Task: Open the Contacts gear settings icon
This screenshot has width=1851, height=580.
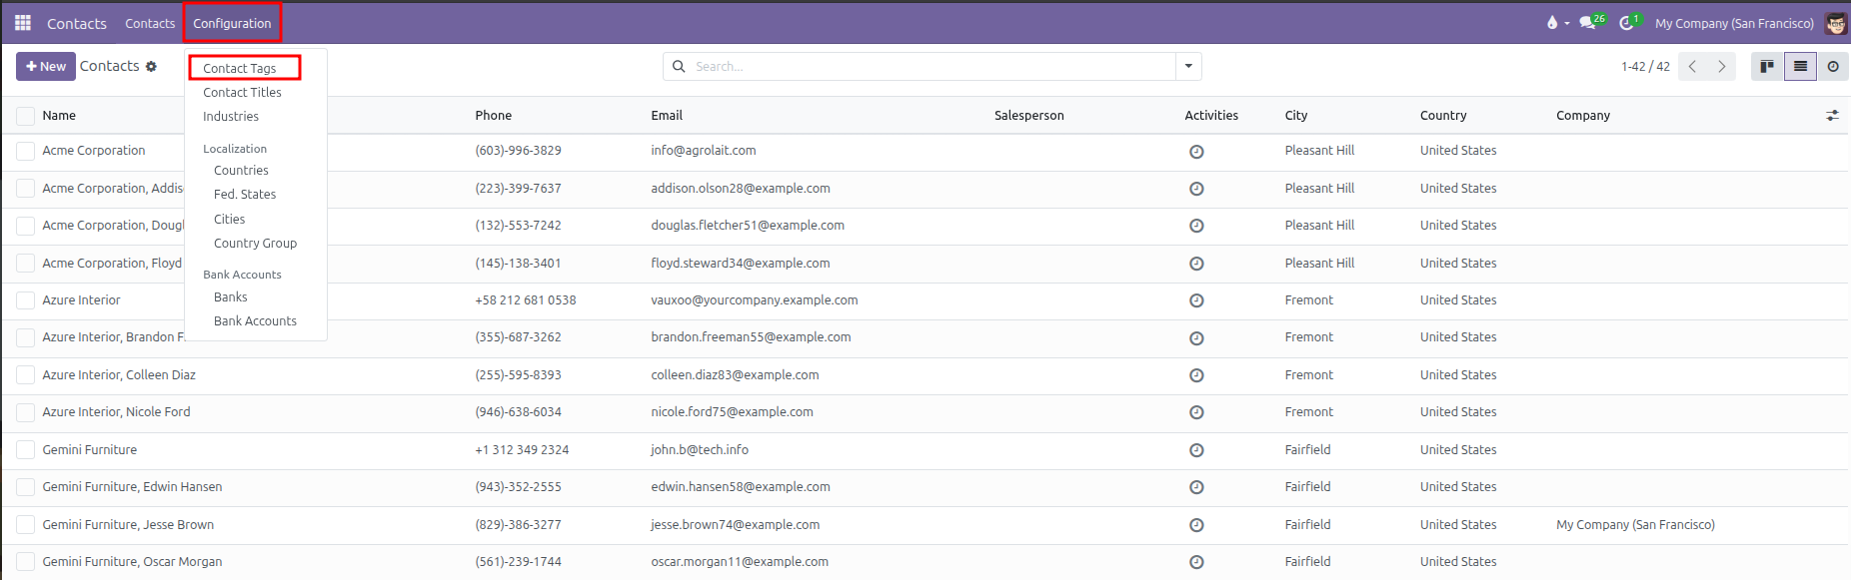Action: [x=152, y=67]
